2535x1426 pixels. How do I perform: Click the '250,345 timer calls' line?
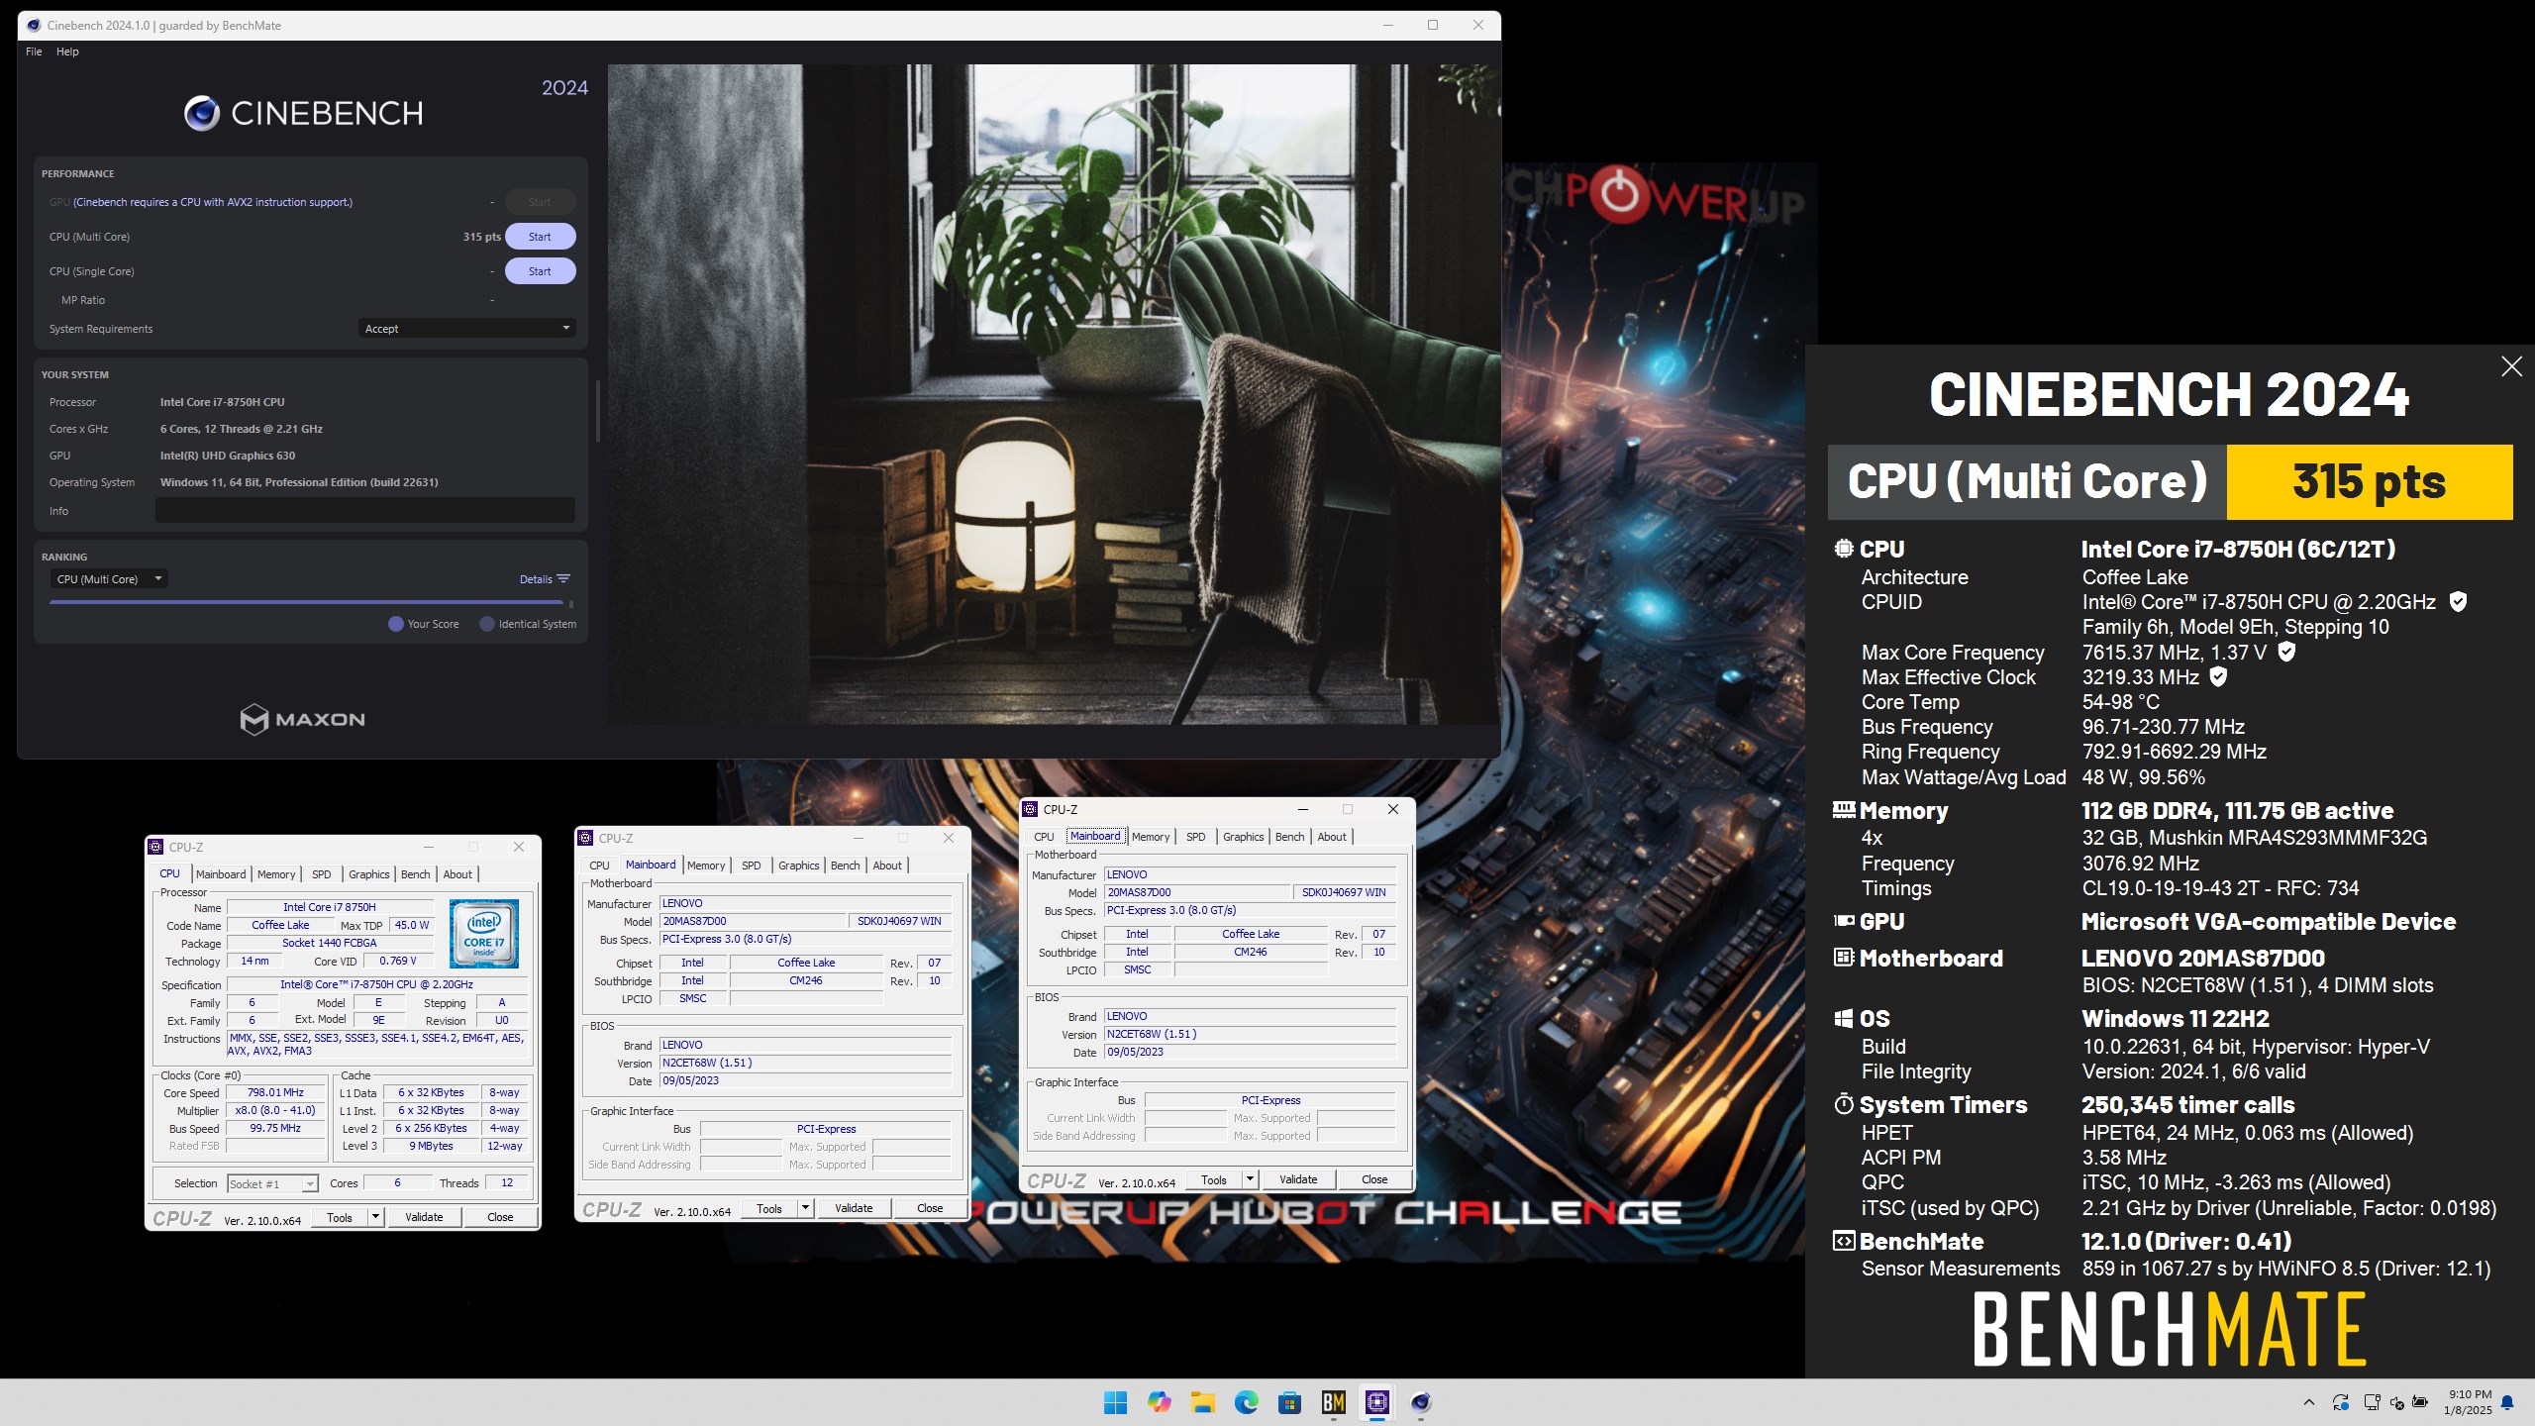[x=2187, y=1104]
